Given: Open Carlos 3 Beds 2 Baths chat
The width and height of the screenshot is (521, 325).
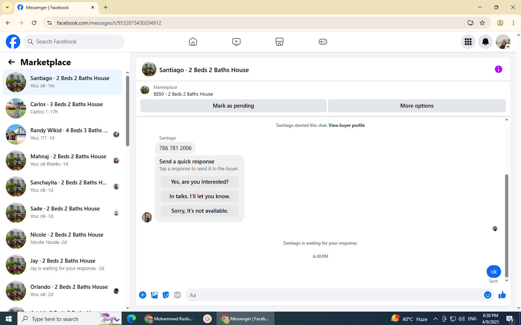Looking at the screenshot, I should point(62,108).
